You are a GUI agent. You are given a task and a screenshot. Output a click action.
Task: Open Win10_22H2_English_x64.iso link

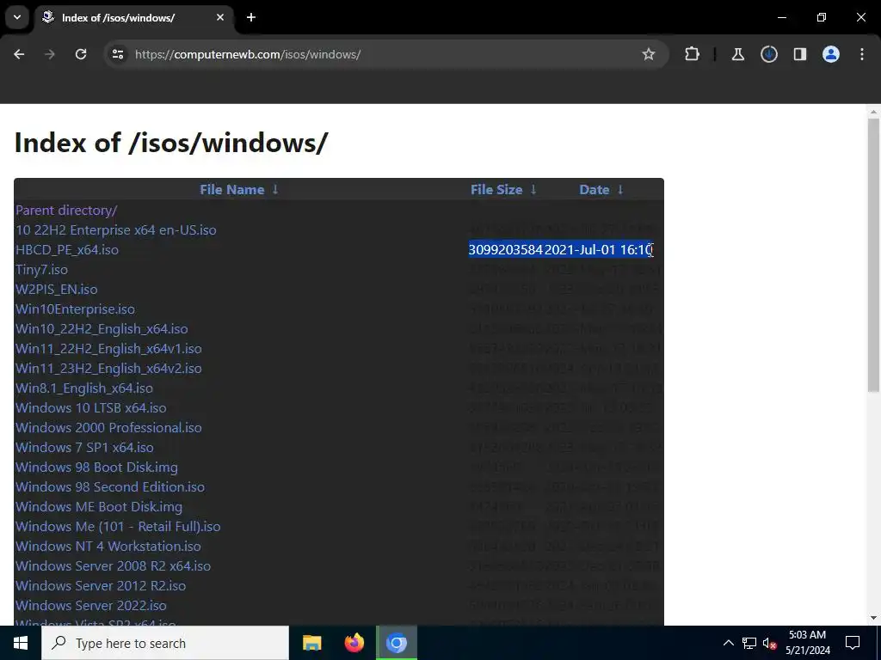coord(102,329)
